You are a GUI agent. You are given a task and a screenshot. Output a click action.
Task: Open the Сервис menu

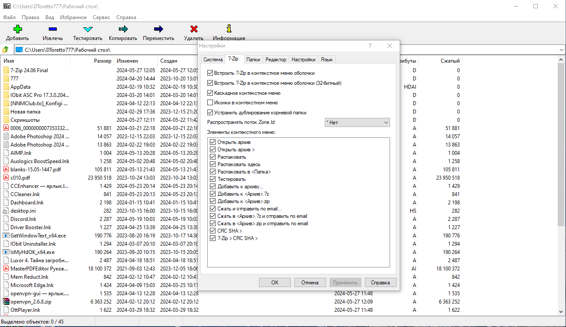point(101,17)
